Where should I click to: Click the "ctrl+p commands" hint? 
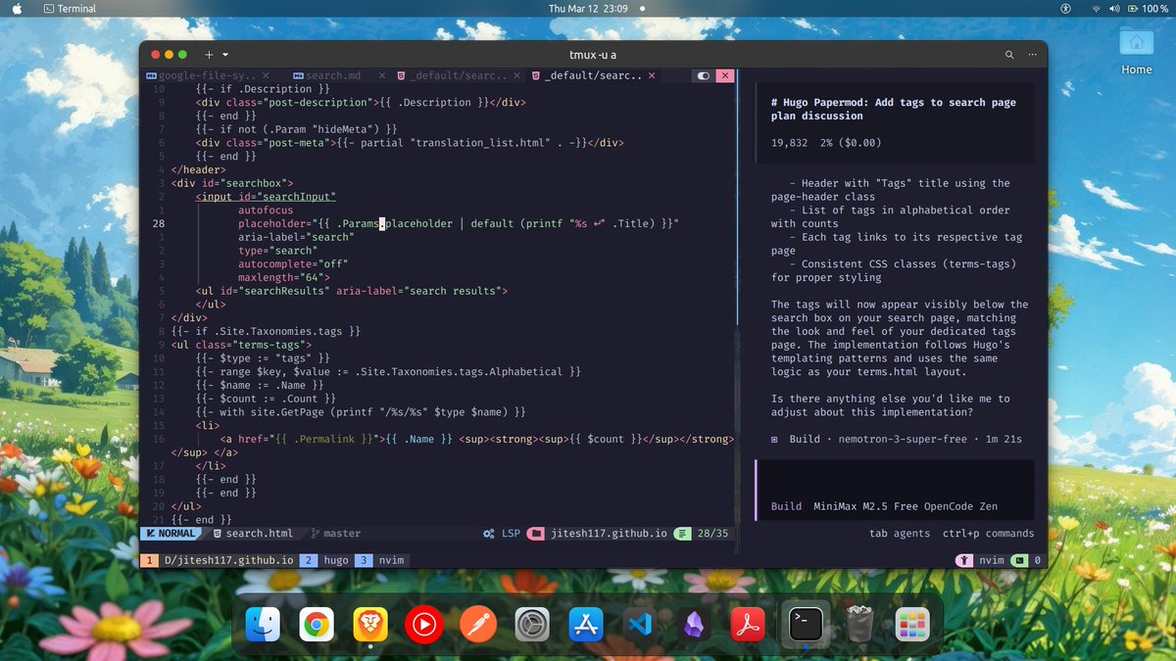tap(988, 534)
